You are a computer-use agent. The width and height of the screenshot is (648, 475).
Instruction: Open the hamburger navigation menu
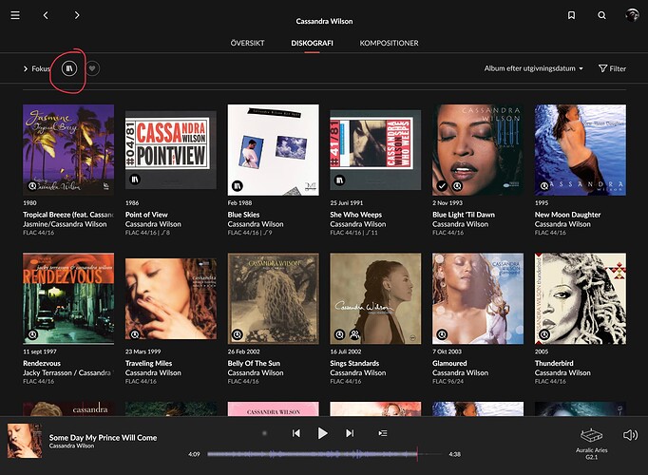[x=15, y=15]
